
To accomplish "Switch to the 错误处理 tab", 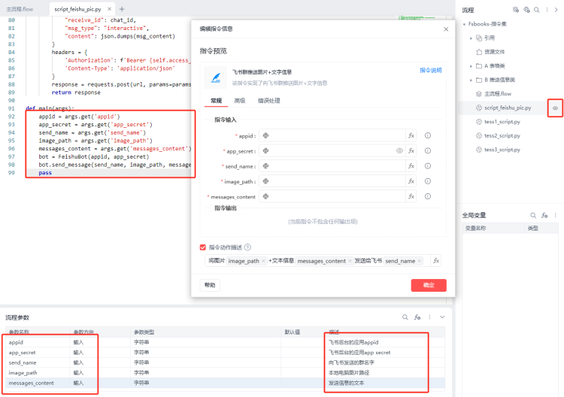I will pos(268,101).
